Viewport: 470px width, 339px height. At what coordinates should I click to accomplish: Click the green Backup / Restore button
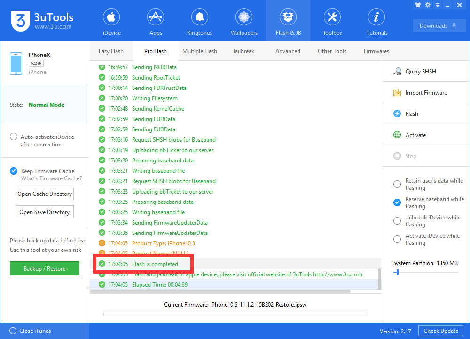coord(45,268)
